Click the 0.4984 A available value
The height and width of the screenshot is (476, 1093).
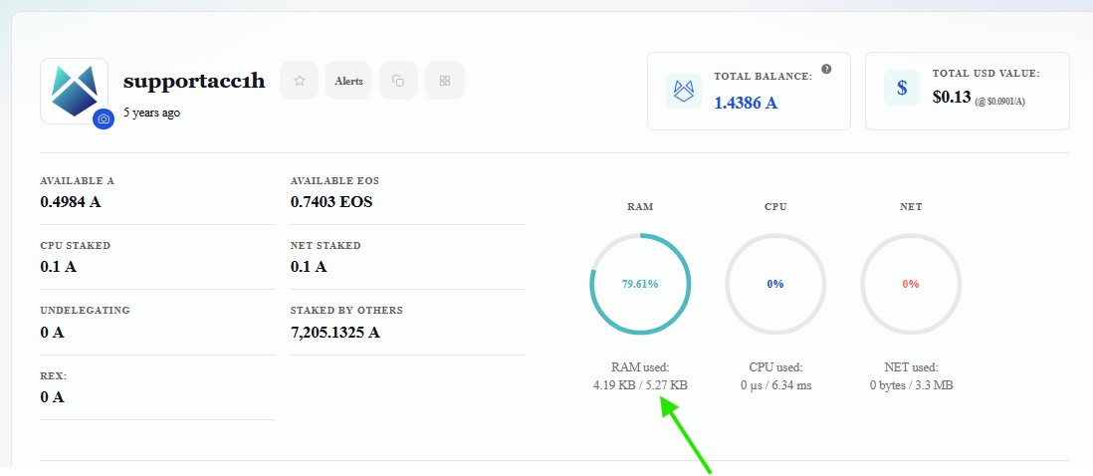point(71,202)
